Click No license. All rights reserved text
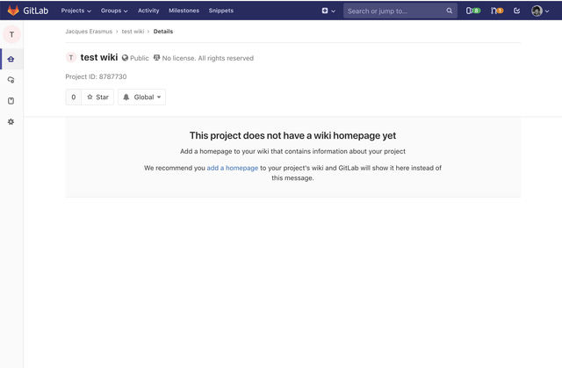This screenshot has width=562, height=368. 207,58
